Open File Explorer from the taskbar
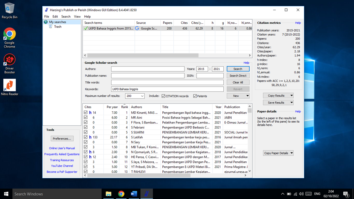Screen dimensions: 354x199 108,194
